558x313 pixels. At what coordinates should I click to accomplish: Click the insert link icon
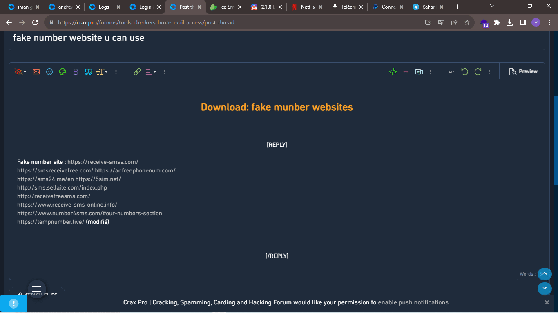pyautogui.click(x=137, y=72)
